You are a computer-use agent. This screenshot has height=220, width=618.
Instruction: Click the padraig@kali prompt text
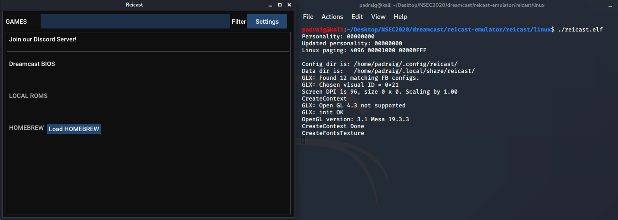323,29
